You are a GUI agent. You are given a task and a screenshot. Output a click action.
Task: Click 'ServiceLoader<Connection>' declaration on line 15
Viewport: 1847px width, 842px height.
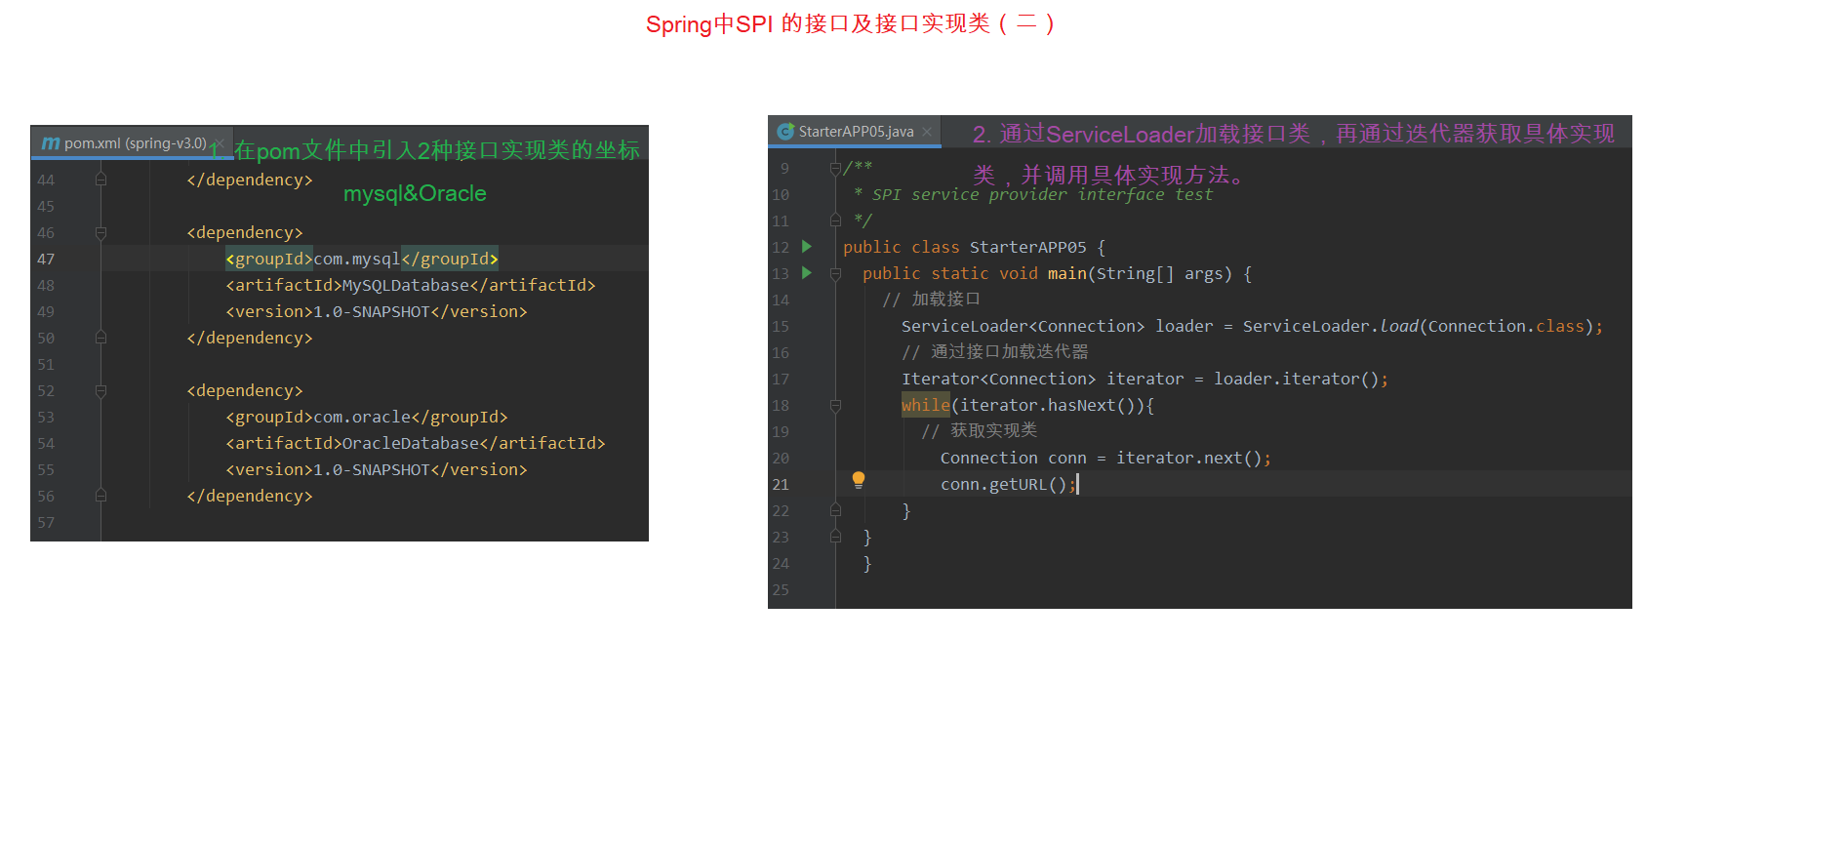coord(1023,326)
